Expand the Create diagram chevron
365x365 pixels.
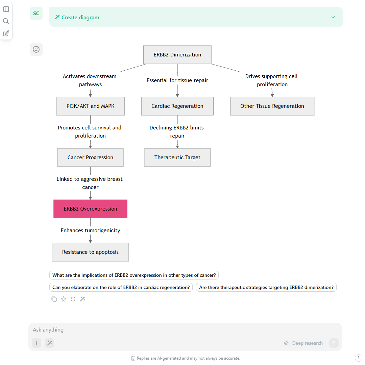pyautogui.click(x=333, y=17)
